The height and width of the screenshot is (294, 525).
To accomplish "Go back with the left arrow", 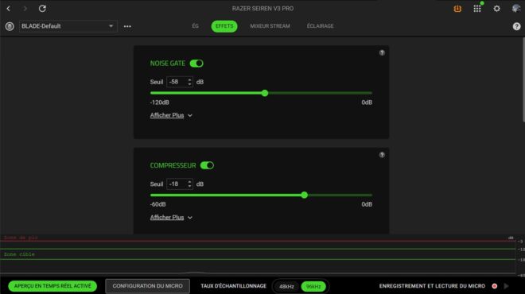I will coord(9,9).
